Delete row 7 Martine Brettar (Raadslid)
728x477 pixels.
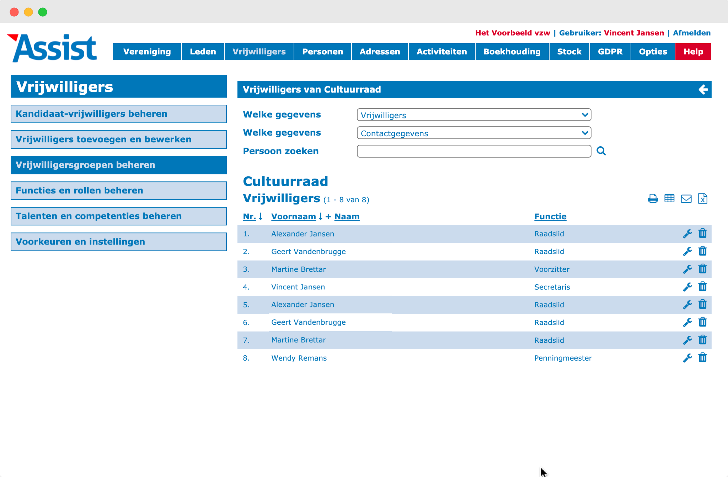tap(703, 340)
